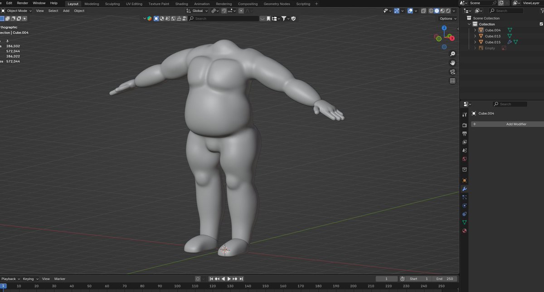The image size is (544, 292).
Task: Toggle snapping magnet in viewport header
Action: click(x=224, y=10)
